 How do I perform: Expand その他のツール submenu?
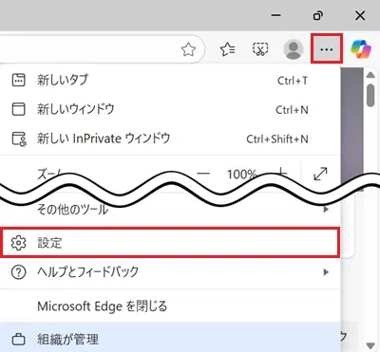click(x=170, y=209)
